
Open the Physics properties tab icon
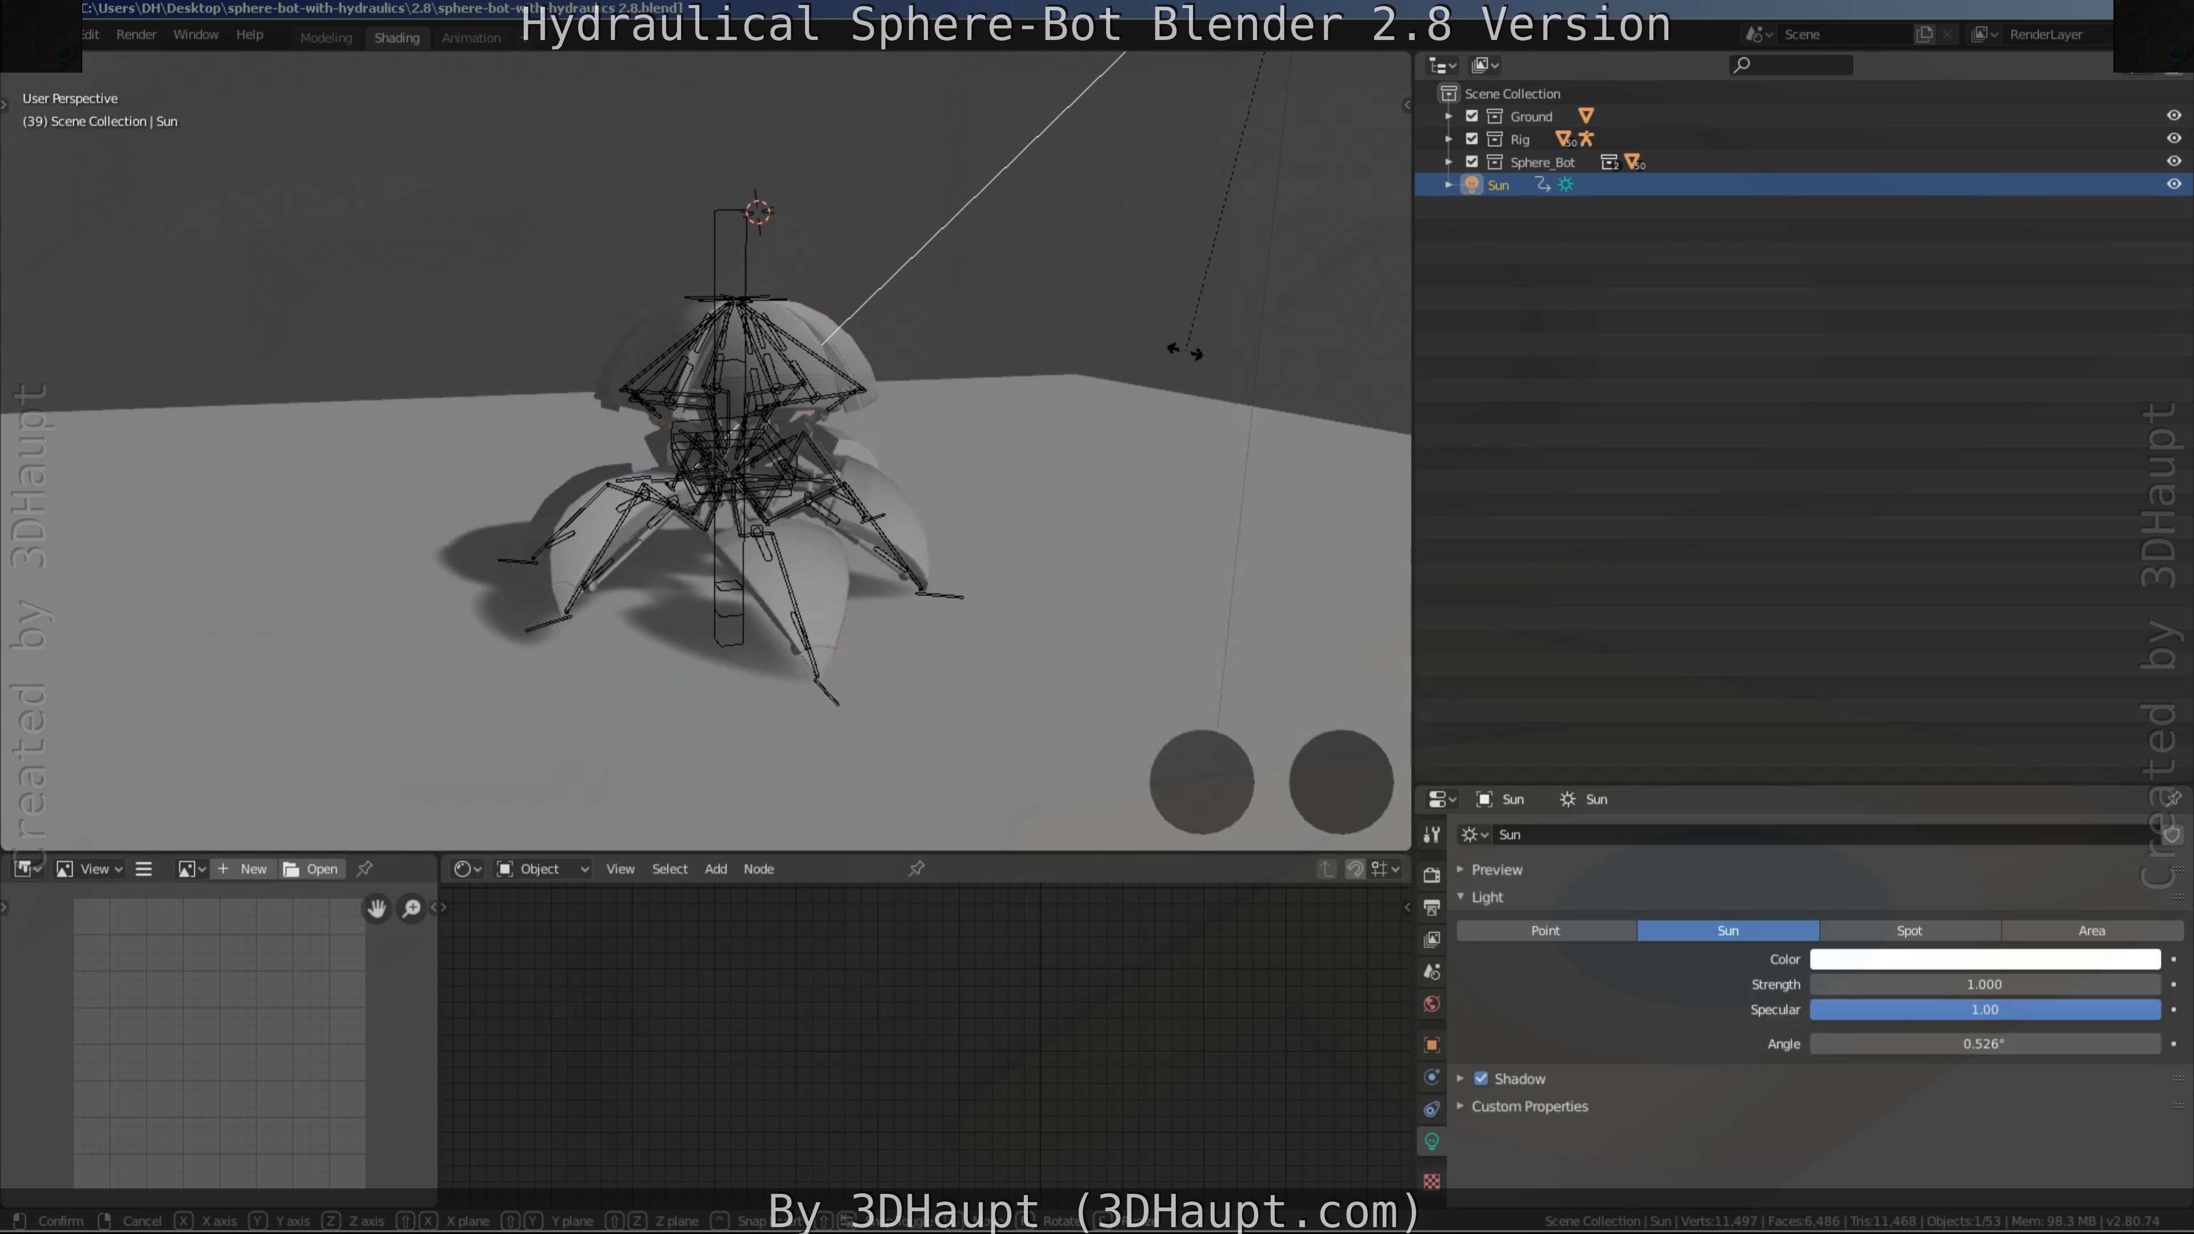1432,1077
